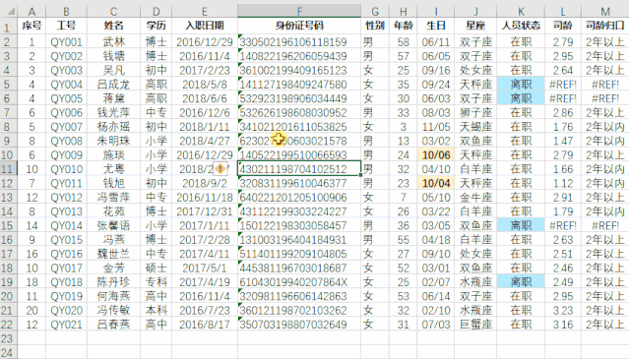Select column G header
The width and height of the screenshot is (629, 359).
(375, 11)
